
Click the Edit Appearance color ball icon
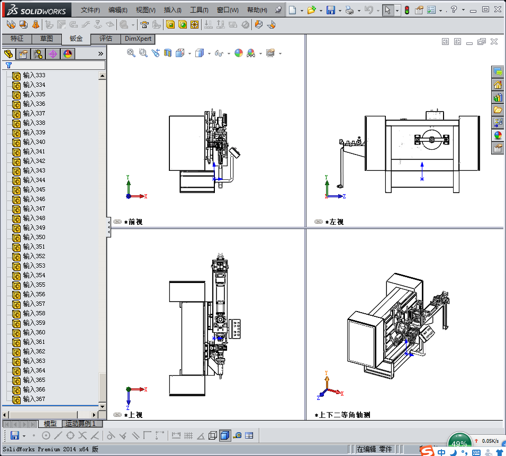[239, 53]
